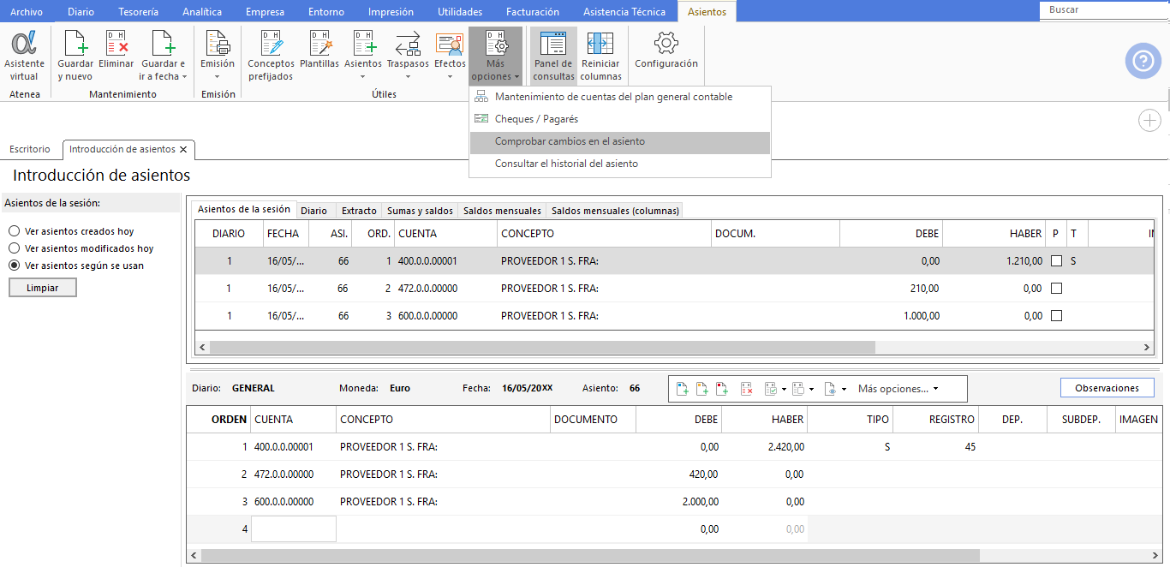Expand the Asientos ribbon dropdown arrow
The height and width of the screenshot is (567, 1170).
pyautogui.click(x=363, y=76)
